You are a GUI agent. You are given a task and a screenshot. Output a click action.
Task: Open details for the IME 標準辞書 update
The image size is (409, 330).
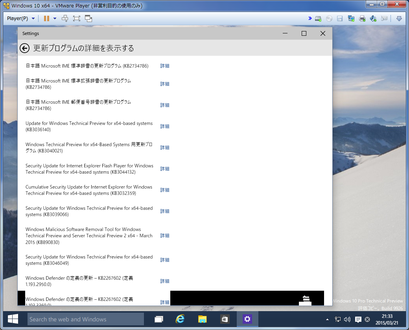point(165,66)
